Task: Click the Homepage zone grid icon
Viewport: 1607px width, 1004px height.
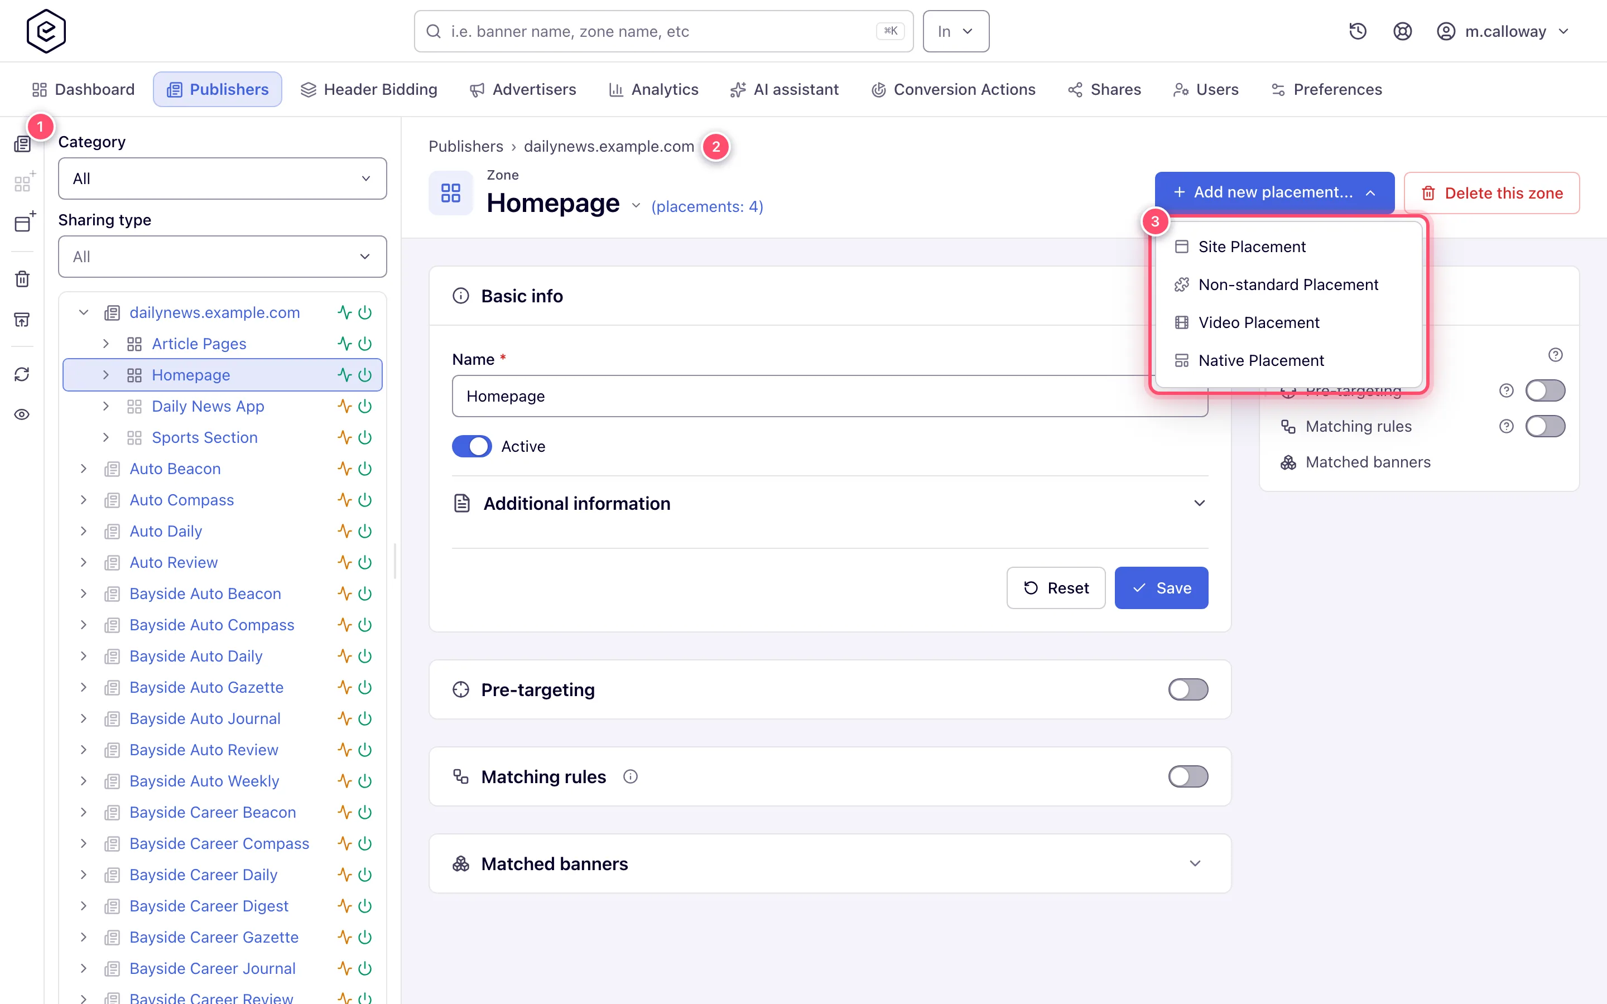Action: [450, 193]
